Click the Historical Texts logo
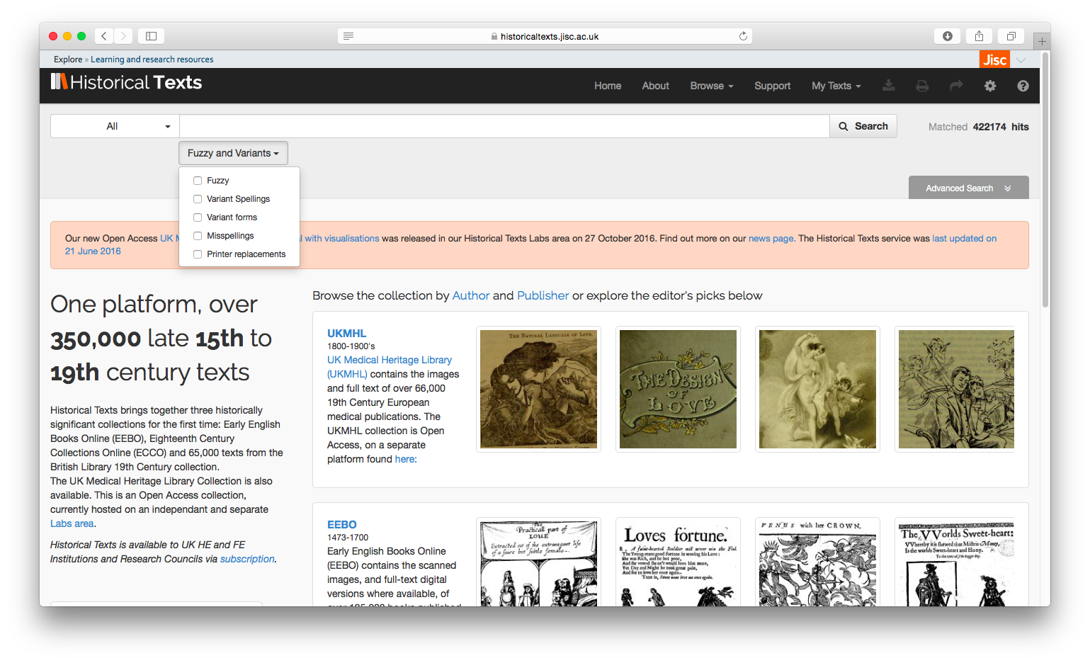 126,82
